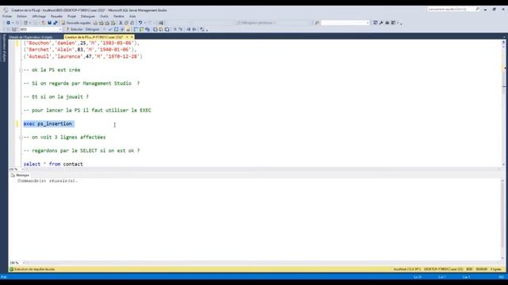Click the ('Berchet','Alain' values line

tap(80, 50)
